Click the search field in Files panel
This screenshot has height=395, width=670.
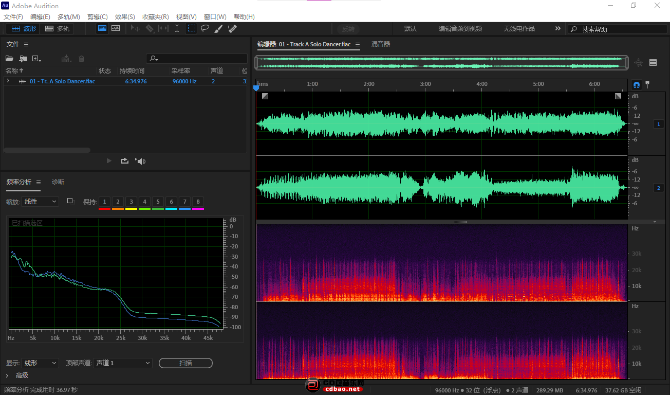(x=196, y=59)
